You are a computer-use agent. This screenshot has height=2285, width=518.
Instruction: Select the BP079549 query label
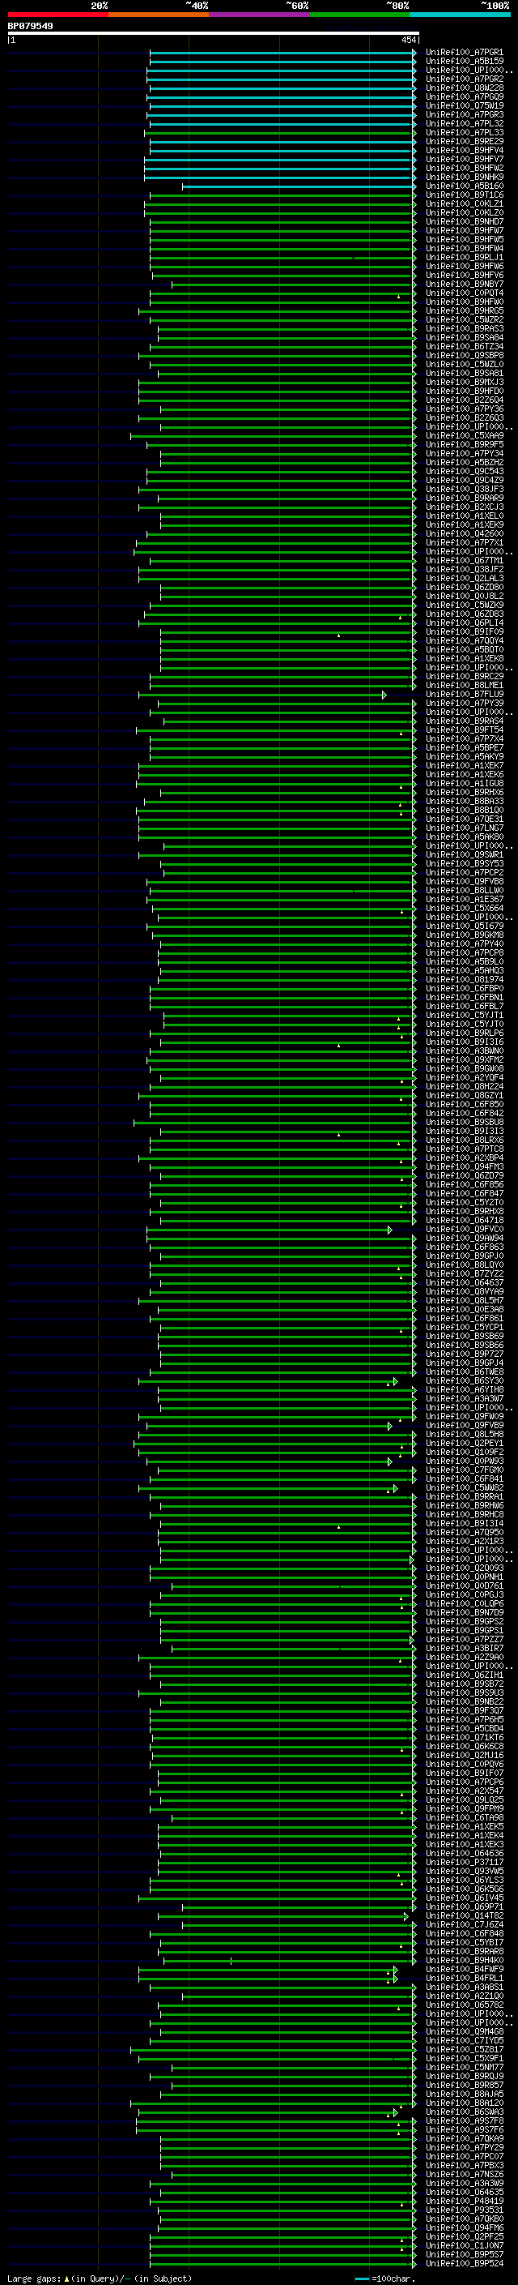coord(30,27)
